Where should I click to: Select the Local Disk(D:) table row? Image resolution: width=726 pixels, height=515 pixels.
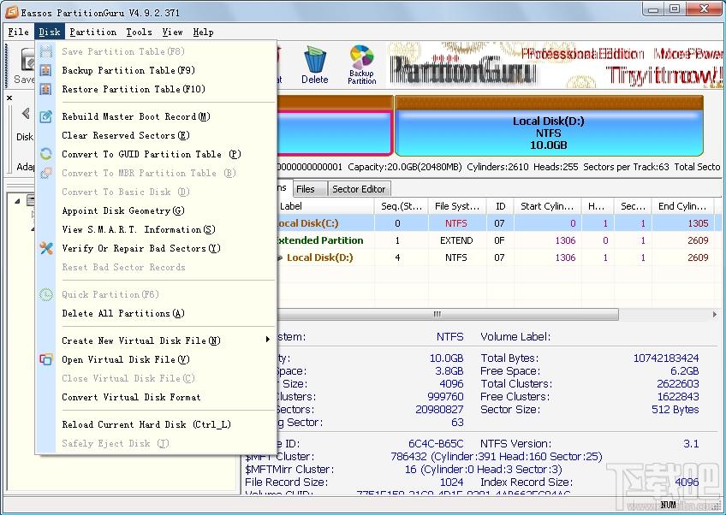pos(500,257)
